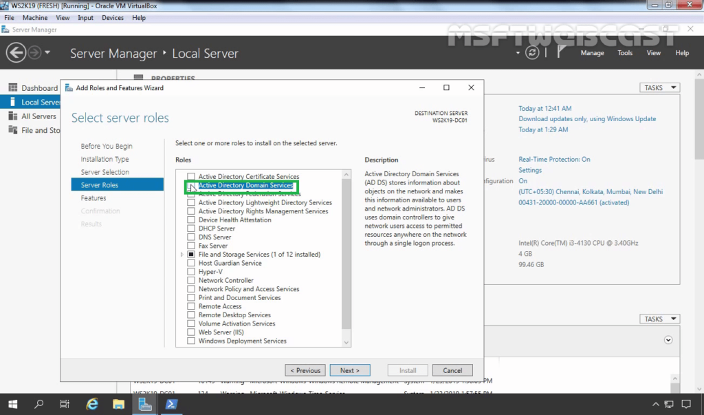Click Server Manager main vertical scrollbar
The width and height of the screenshot is (704, 415).
699,119
